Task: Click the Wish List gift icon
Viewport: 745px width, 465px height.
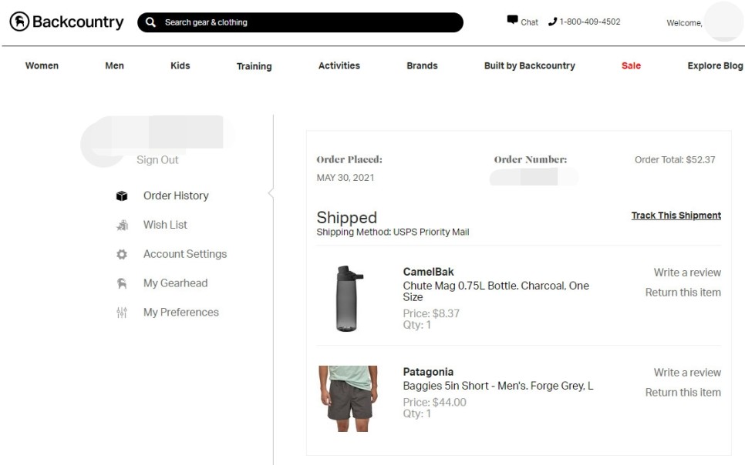Action: tap(122, 225)
